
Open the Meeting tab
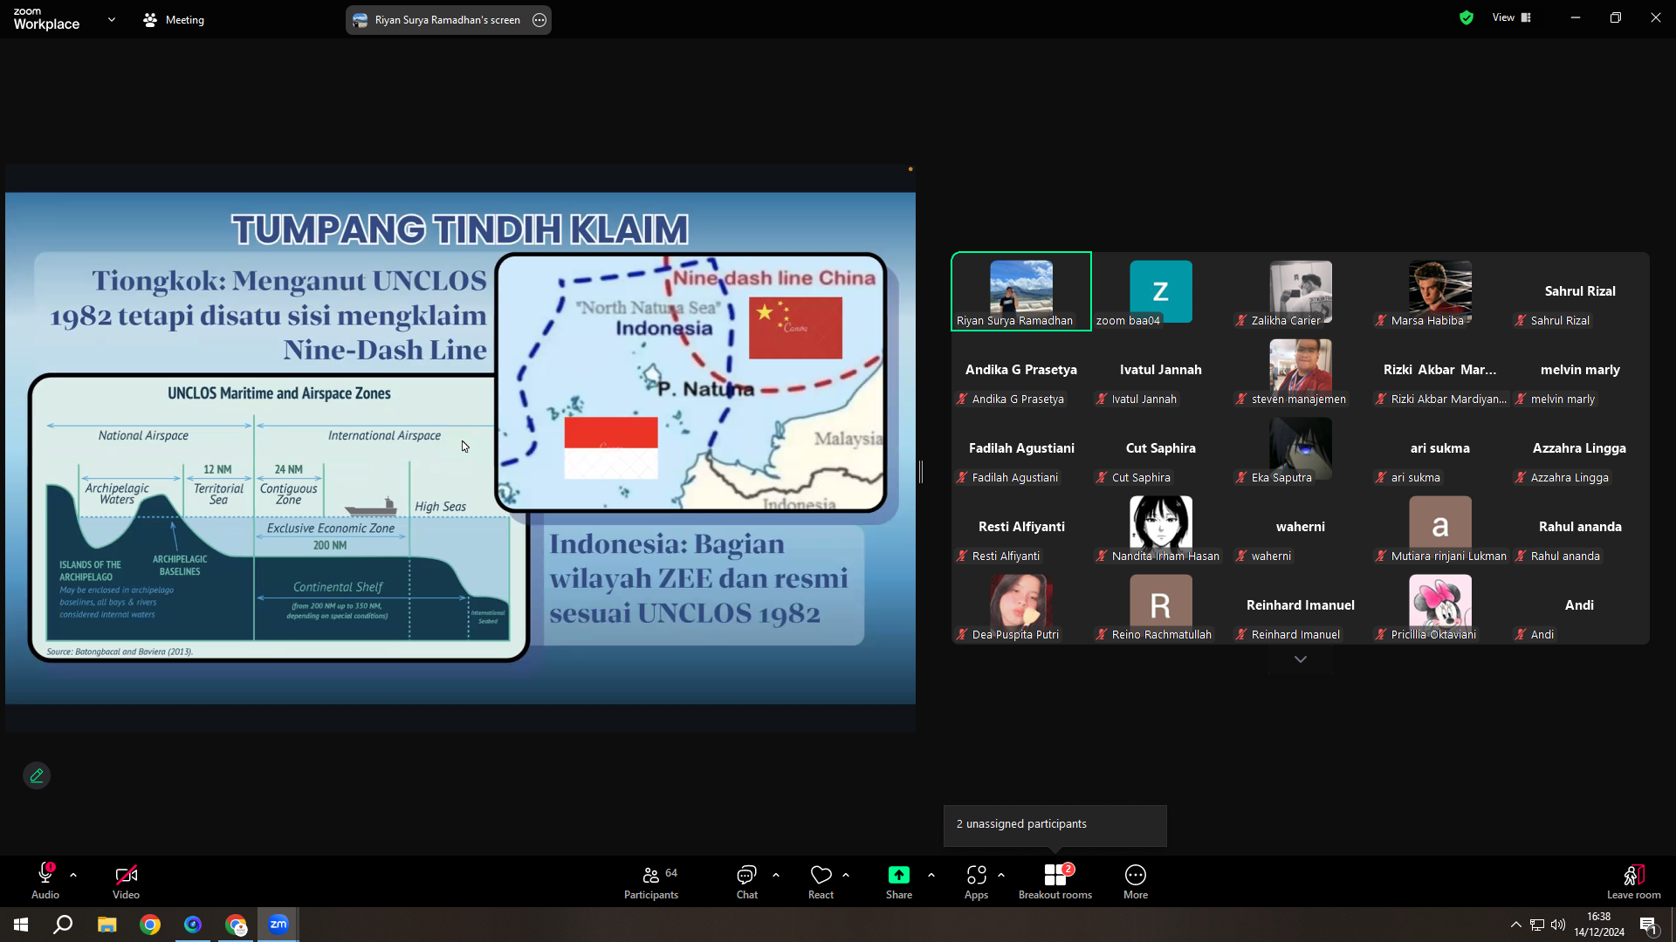coord(174,19)
